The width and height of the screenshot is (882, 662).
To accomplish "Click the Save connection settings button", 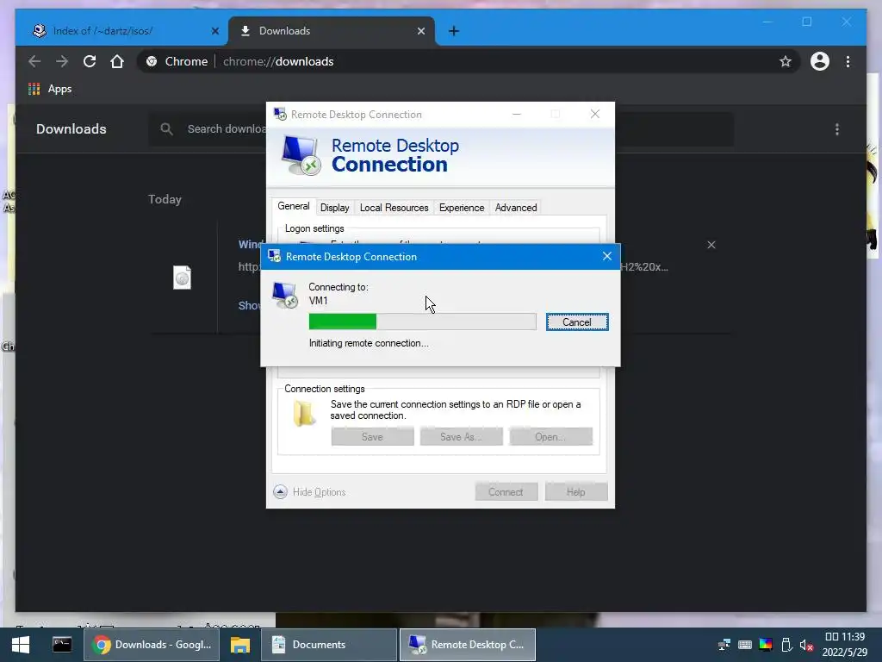I will [x=372, y=437].
